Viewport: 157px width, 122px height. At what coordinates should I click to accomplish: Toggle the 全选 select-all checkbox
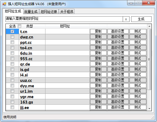point(19,26)
